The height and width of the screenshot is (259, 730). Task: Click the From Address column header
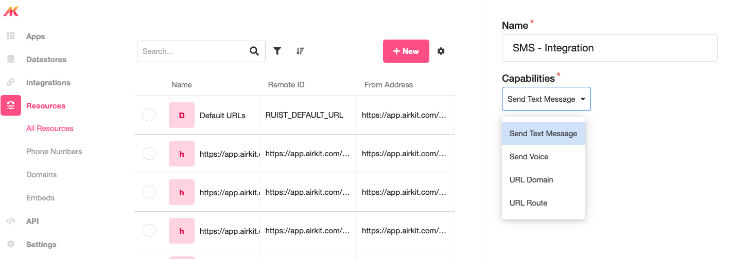click(389, 84)
